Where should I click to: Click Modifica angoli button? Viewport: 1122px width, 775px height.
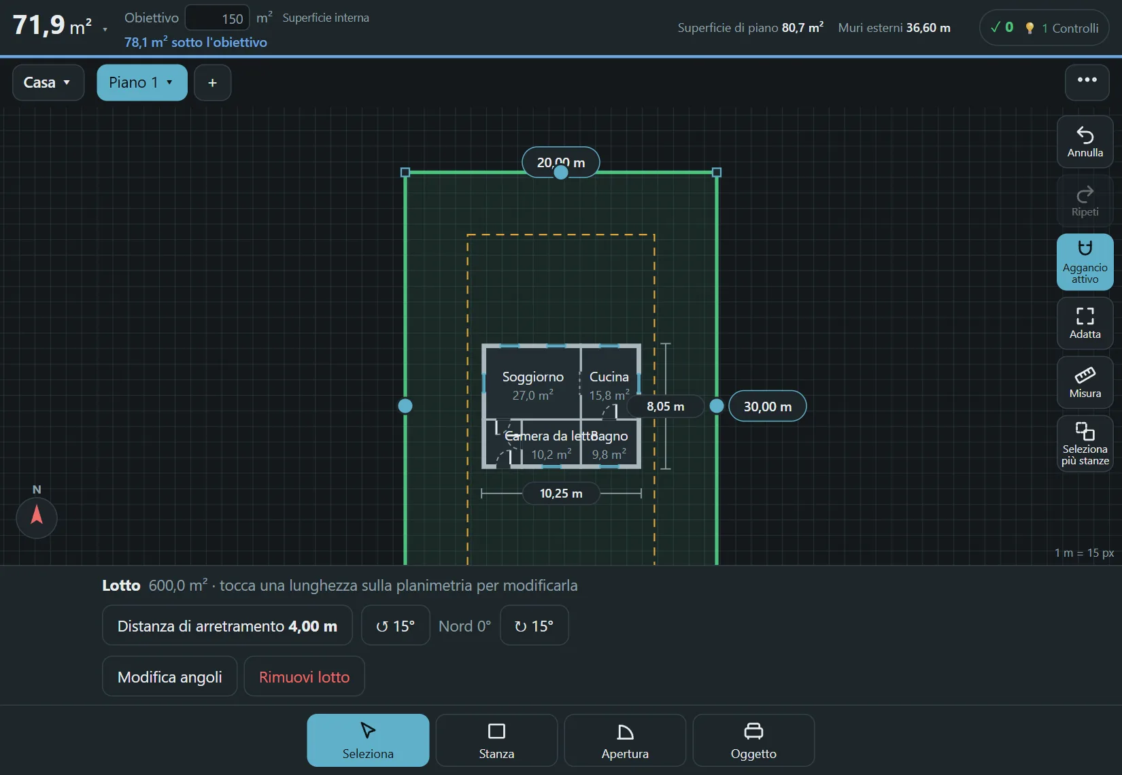click(x=169, y=676)
